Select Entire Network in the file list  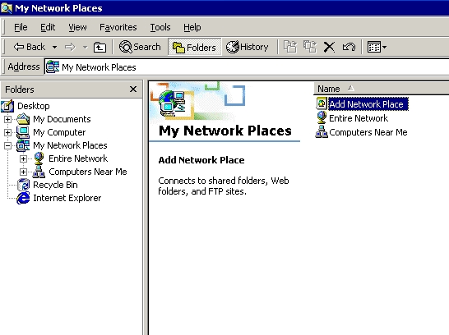click(x=359, y=118)
